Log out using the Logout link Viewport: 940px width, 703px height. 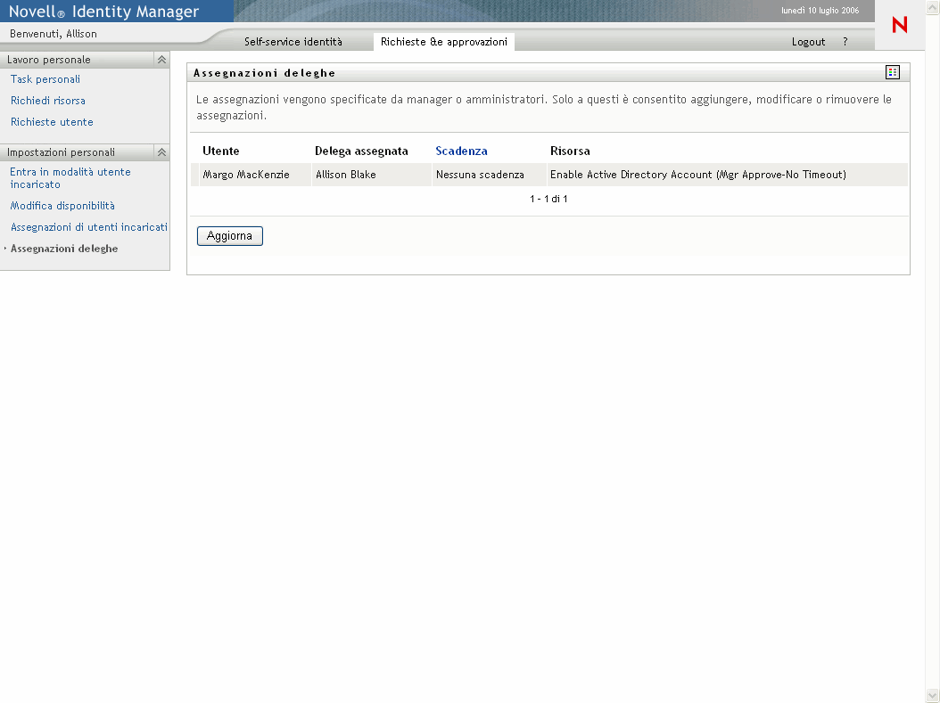(808, 42)
